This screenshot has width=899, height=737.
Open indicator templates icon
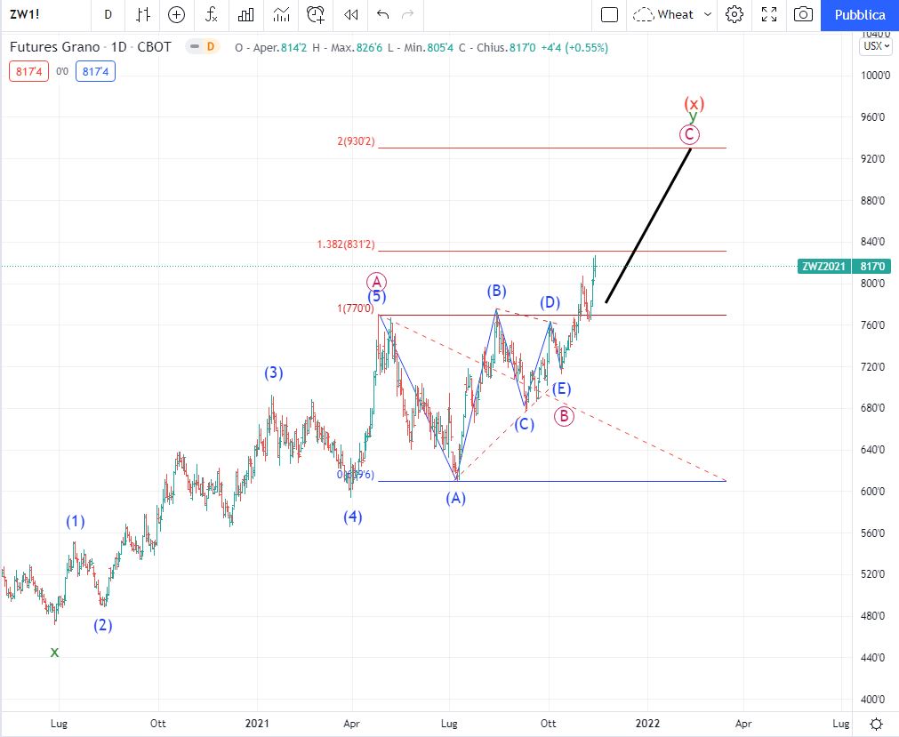pos(281,15)
